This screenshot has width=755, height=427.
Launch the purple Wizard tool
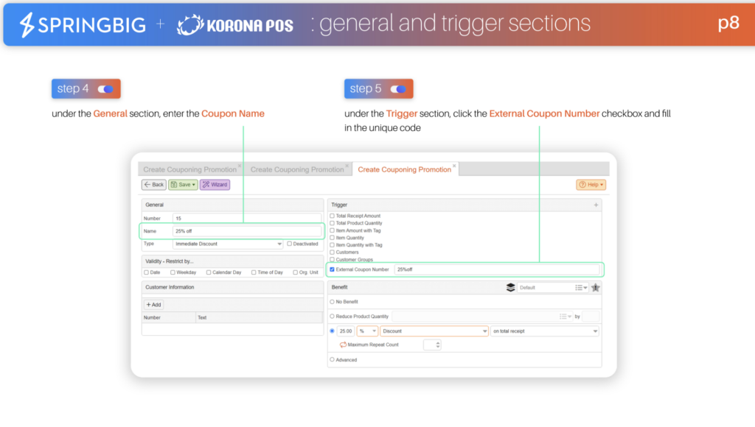[215, 185]
